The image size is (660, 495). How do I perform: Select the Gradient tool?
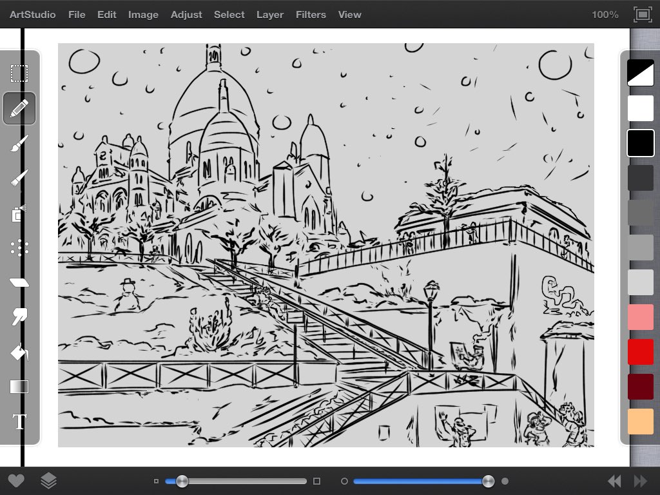19,387
